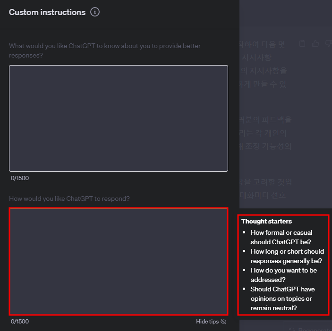Focus the 'know about you' text box
Screen dimensions: 332x331
119,118
